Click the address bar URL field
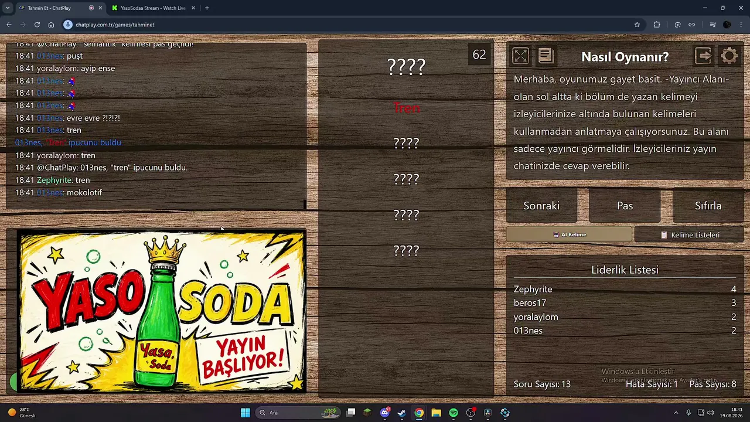Viewport: 750px width, 422px height. click(352, 25)
